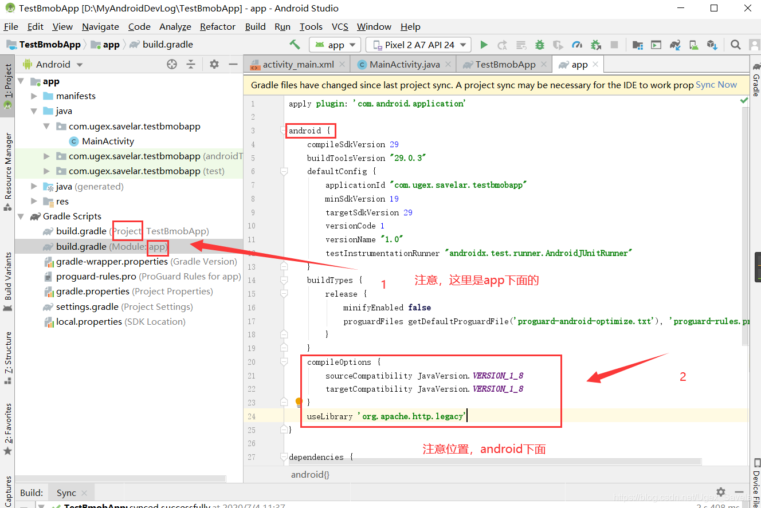Close the MainActivity.java tab

tap(448, 64)
